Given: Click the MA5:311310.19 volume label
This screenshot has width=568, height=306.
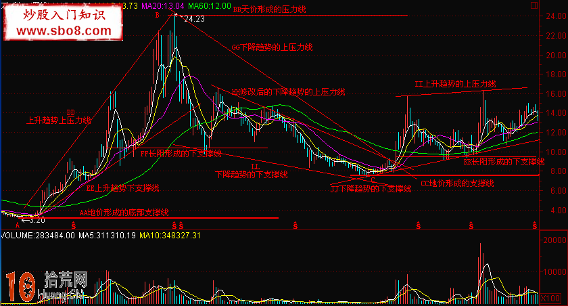Looking at the screenshot, I should tap(108, 236).
